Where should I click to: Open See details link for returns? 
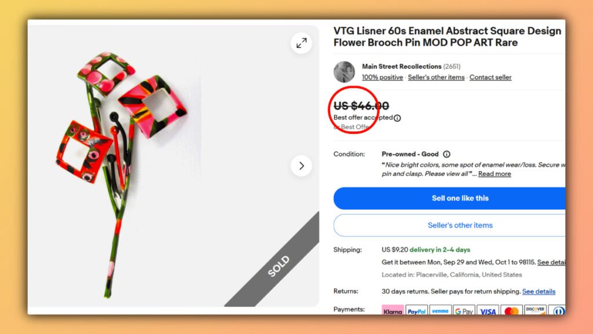539,291
